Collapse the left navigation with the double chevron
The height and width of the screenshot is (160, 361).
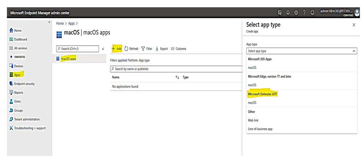click(49, 22)
